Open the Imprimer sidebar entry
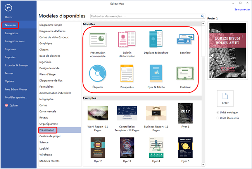Image resolution: width=252 pixels, height=169 pixels. pos(10,49)
